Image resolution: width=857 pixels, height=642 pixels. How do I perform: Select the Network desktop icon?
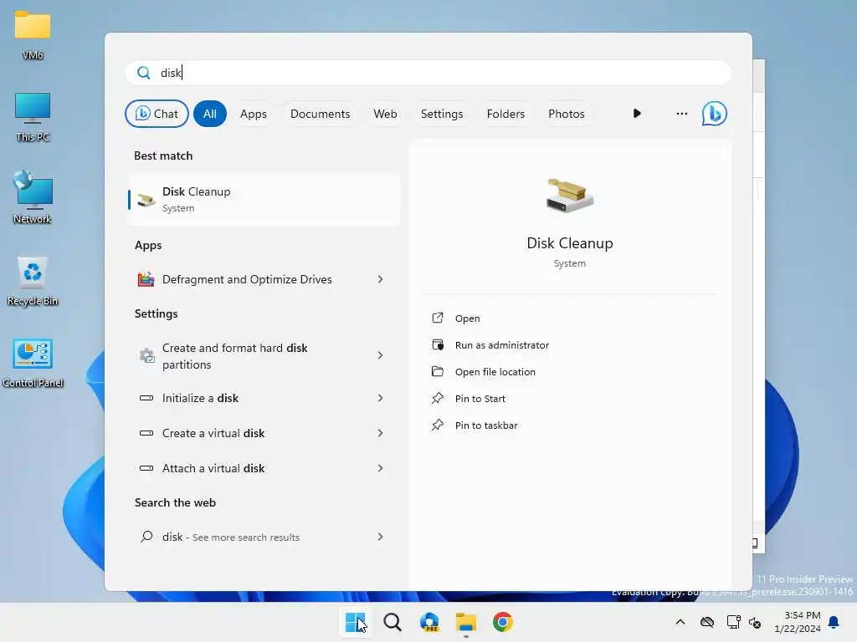click(x=33, y=196)
